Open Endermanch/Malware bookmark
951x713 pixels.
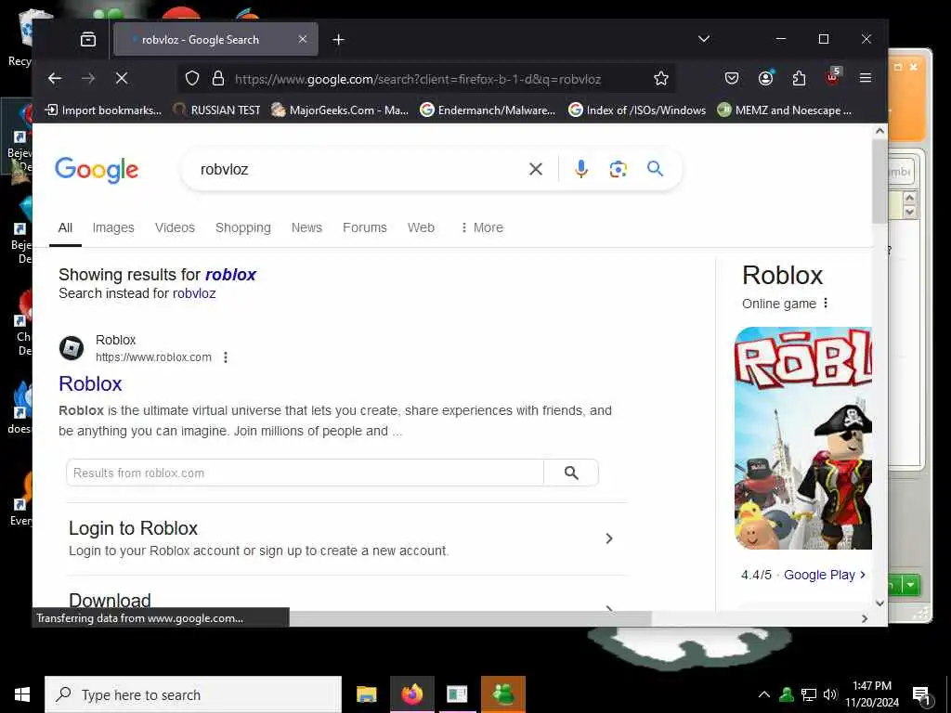[x=488, y=110]
